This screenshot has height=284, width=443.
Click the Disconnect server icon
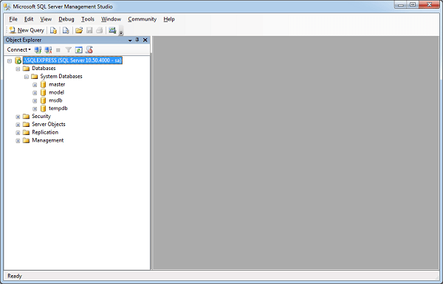pyautogui.click(x=48, y=50)
